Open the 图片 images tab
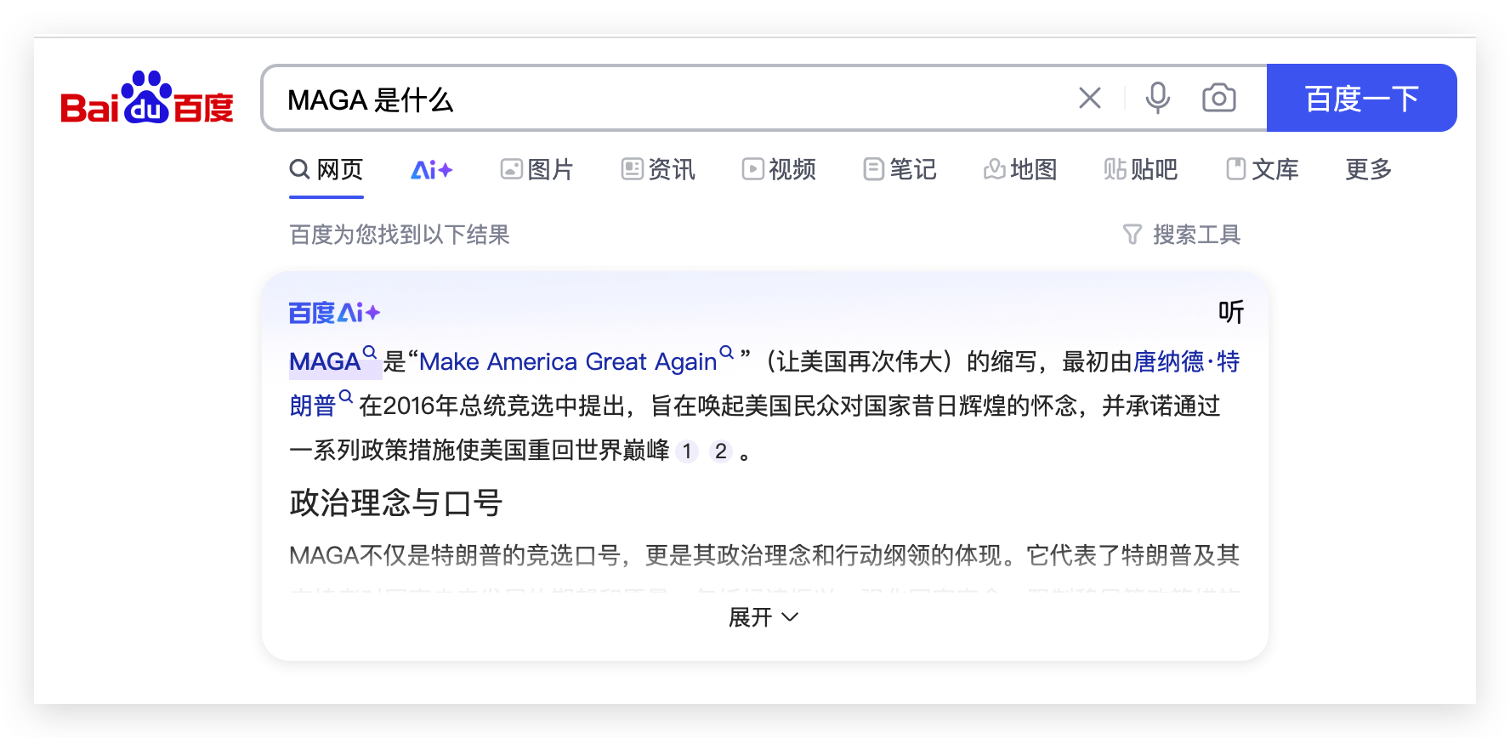 [536, 170]
